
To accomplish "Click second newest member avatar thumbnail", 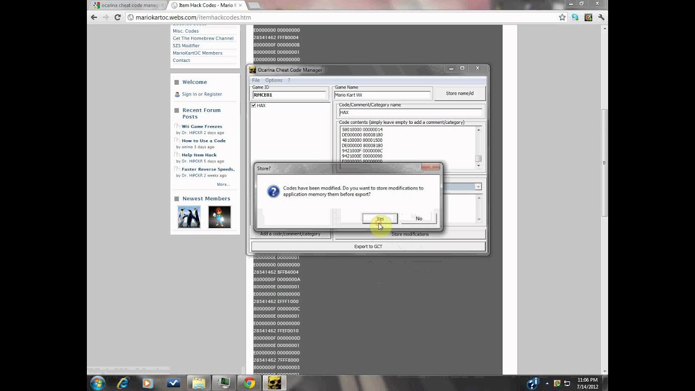I will tap(219, 217).
